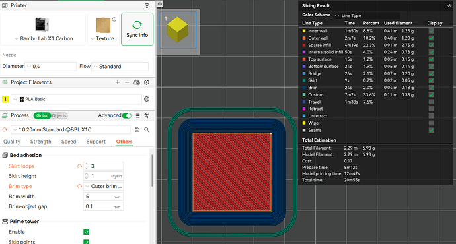Image resolution: width=456 pixels, height=244 pixels.
Task: Uncheck the Prime tower Enable checkbox
Action: pyautogui.click(x=86, y=232)
